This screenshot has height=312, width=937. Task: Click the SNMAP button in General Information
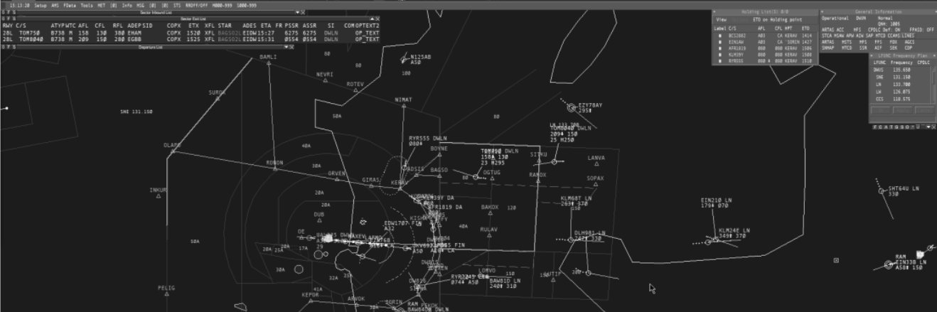coord(828,48)
